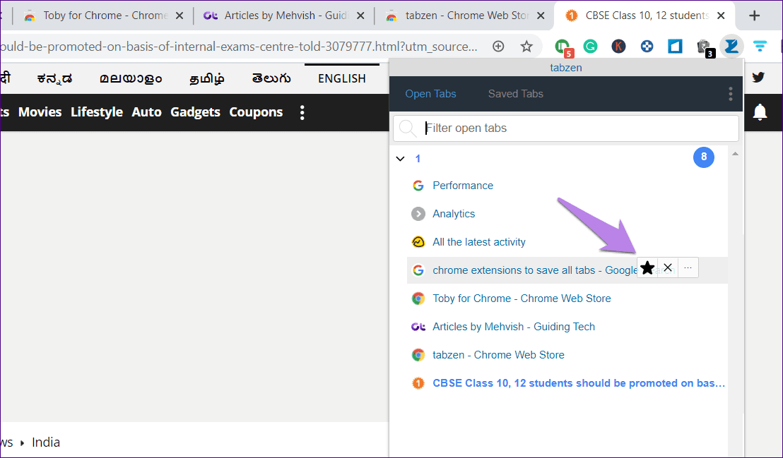
Task: Click the blue tab count badge 8
Action: (x=704, y=157)
